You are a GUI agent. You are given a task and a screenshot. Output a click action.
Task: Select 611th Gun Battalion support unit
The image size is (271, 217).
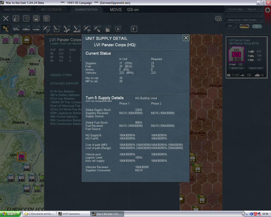click(x=62, y=91)
